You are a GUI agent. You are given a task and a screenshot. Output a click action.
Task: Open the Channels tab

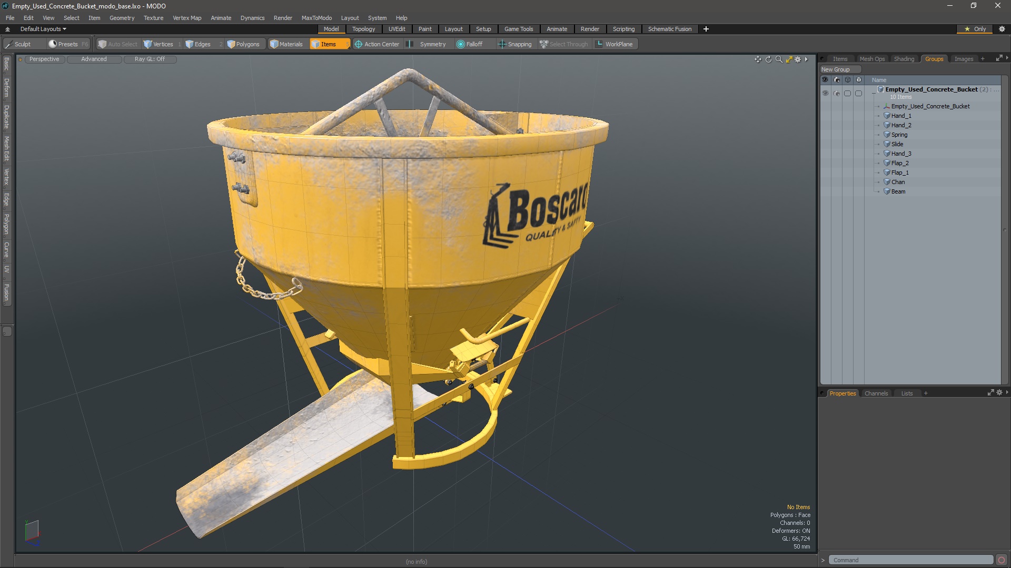pos(876,393)
